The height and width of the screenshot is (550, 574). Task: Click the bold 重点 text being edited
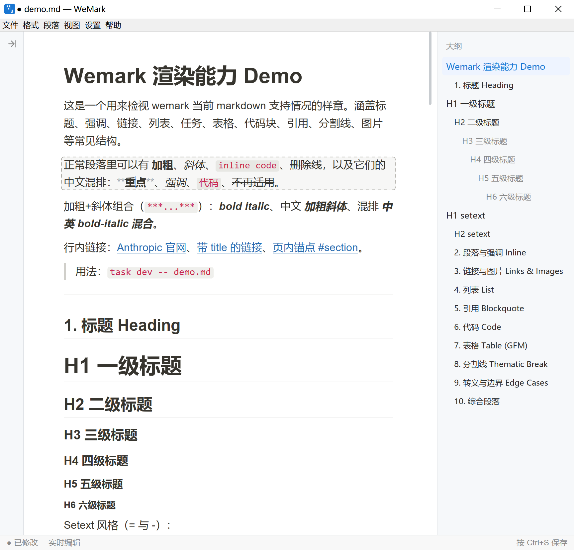135,182
